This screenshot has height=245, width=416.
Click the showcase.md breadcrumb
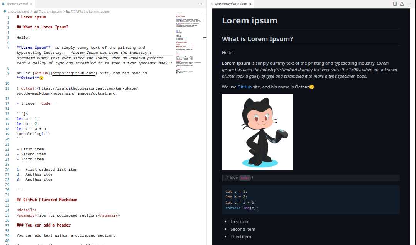coord(18,12)
